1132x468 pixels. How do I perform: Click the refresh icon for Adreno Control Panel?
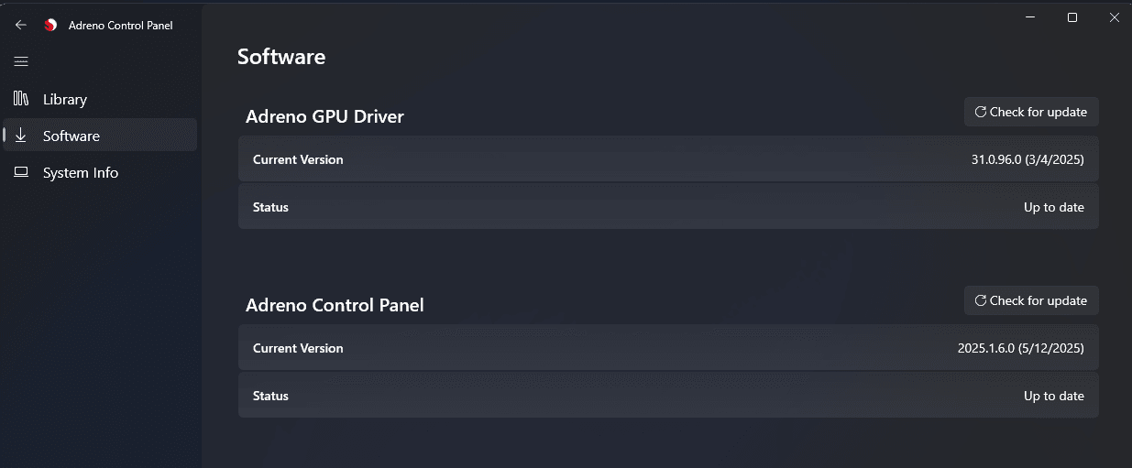(980, 300)
